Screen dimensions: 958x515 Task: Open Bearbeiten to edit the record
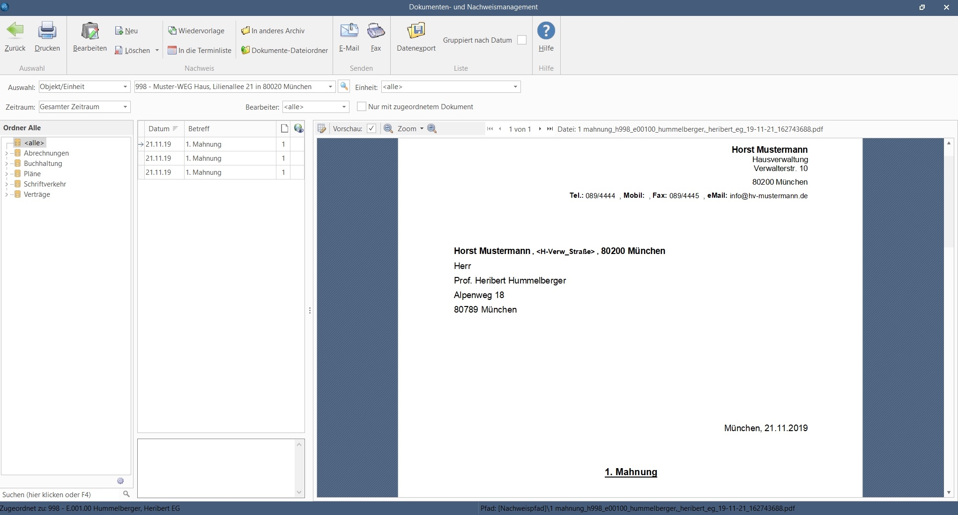pyautogui.click(x=89, y=32)
